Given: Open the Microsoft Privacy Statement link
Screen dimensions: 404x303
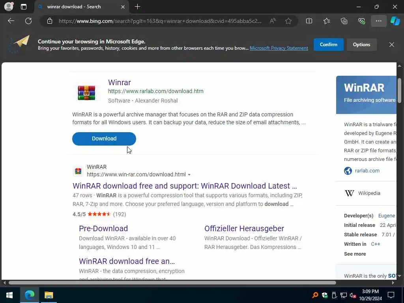Looking at the screenshot, I should click(279, 48).
